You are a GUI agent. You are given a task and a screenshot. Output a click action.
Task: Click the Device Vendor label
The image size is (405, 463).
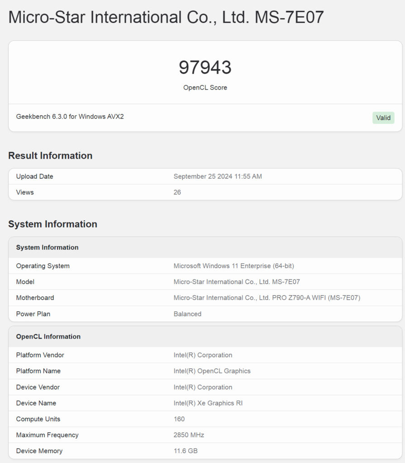pyautogui.click(x=38, y=387)
